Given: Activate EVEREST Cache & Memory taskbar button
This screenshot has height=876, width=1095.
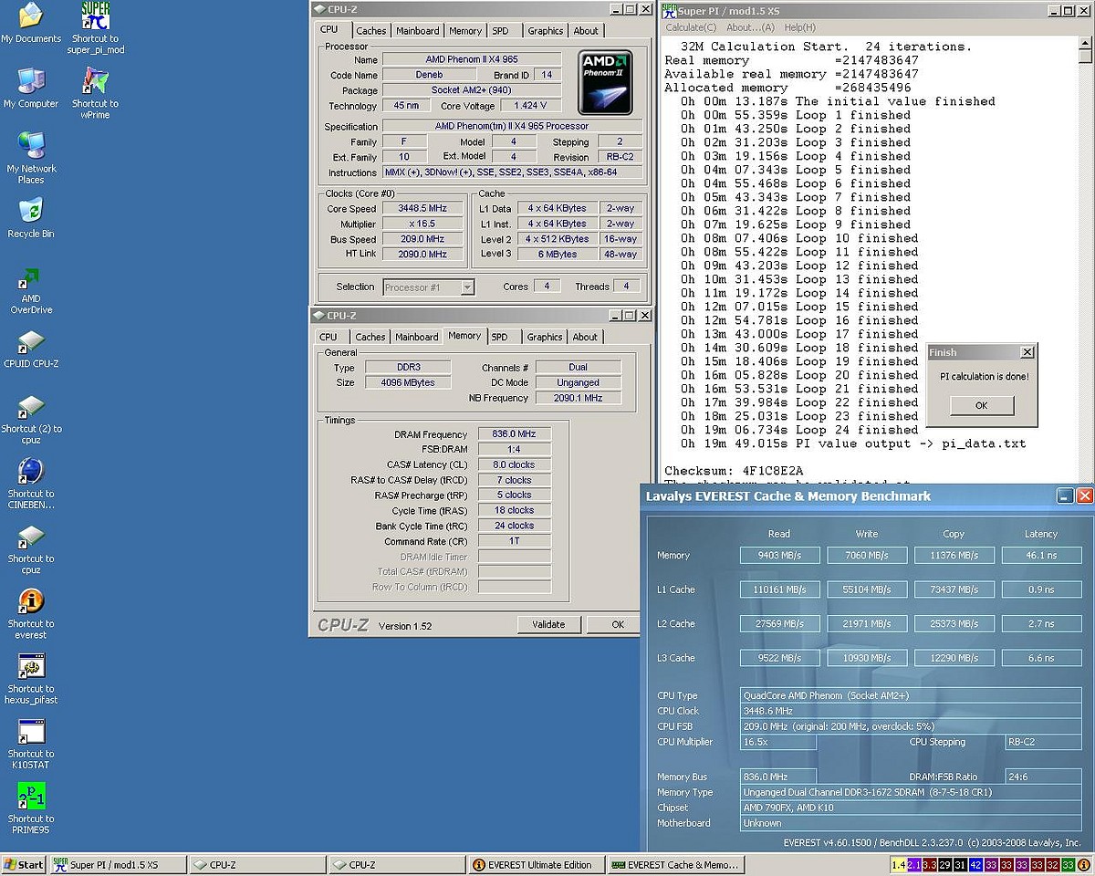Looking at the screenshot, I should coord(676,865).
